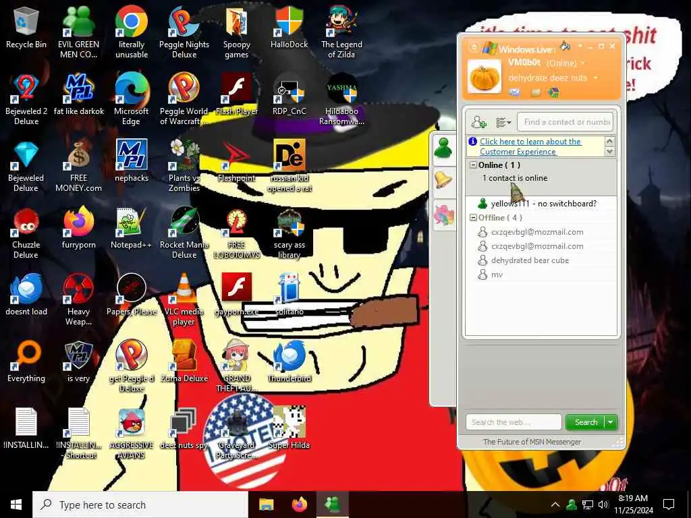
Task: Select the first cxzqevbgl@mozmail.com contact
Action: (541, 232)
